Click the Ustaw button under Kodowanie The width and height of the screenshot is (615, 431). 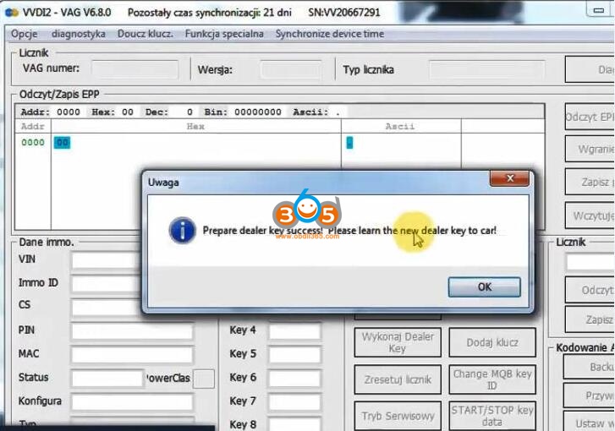click(589, 422)
